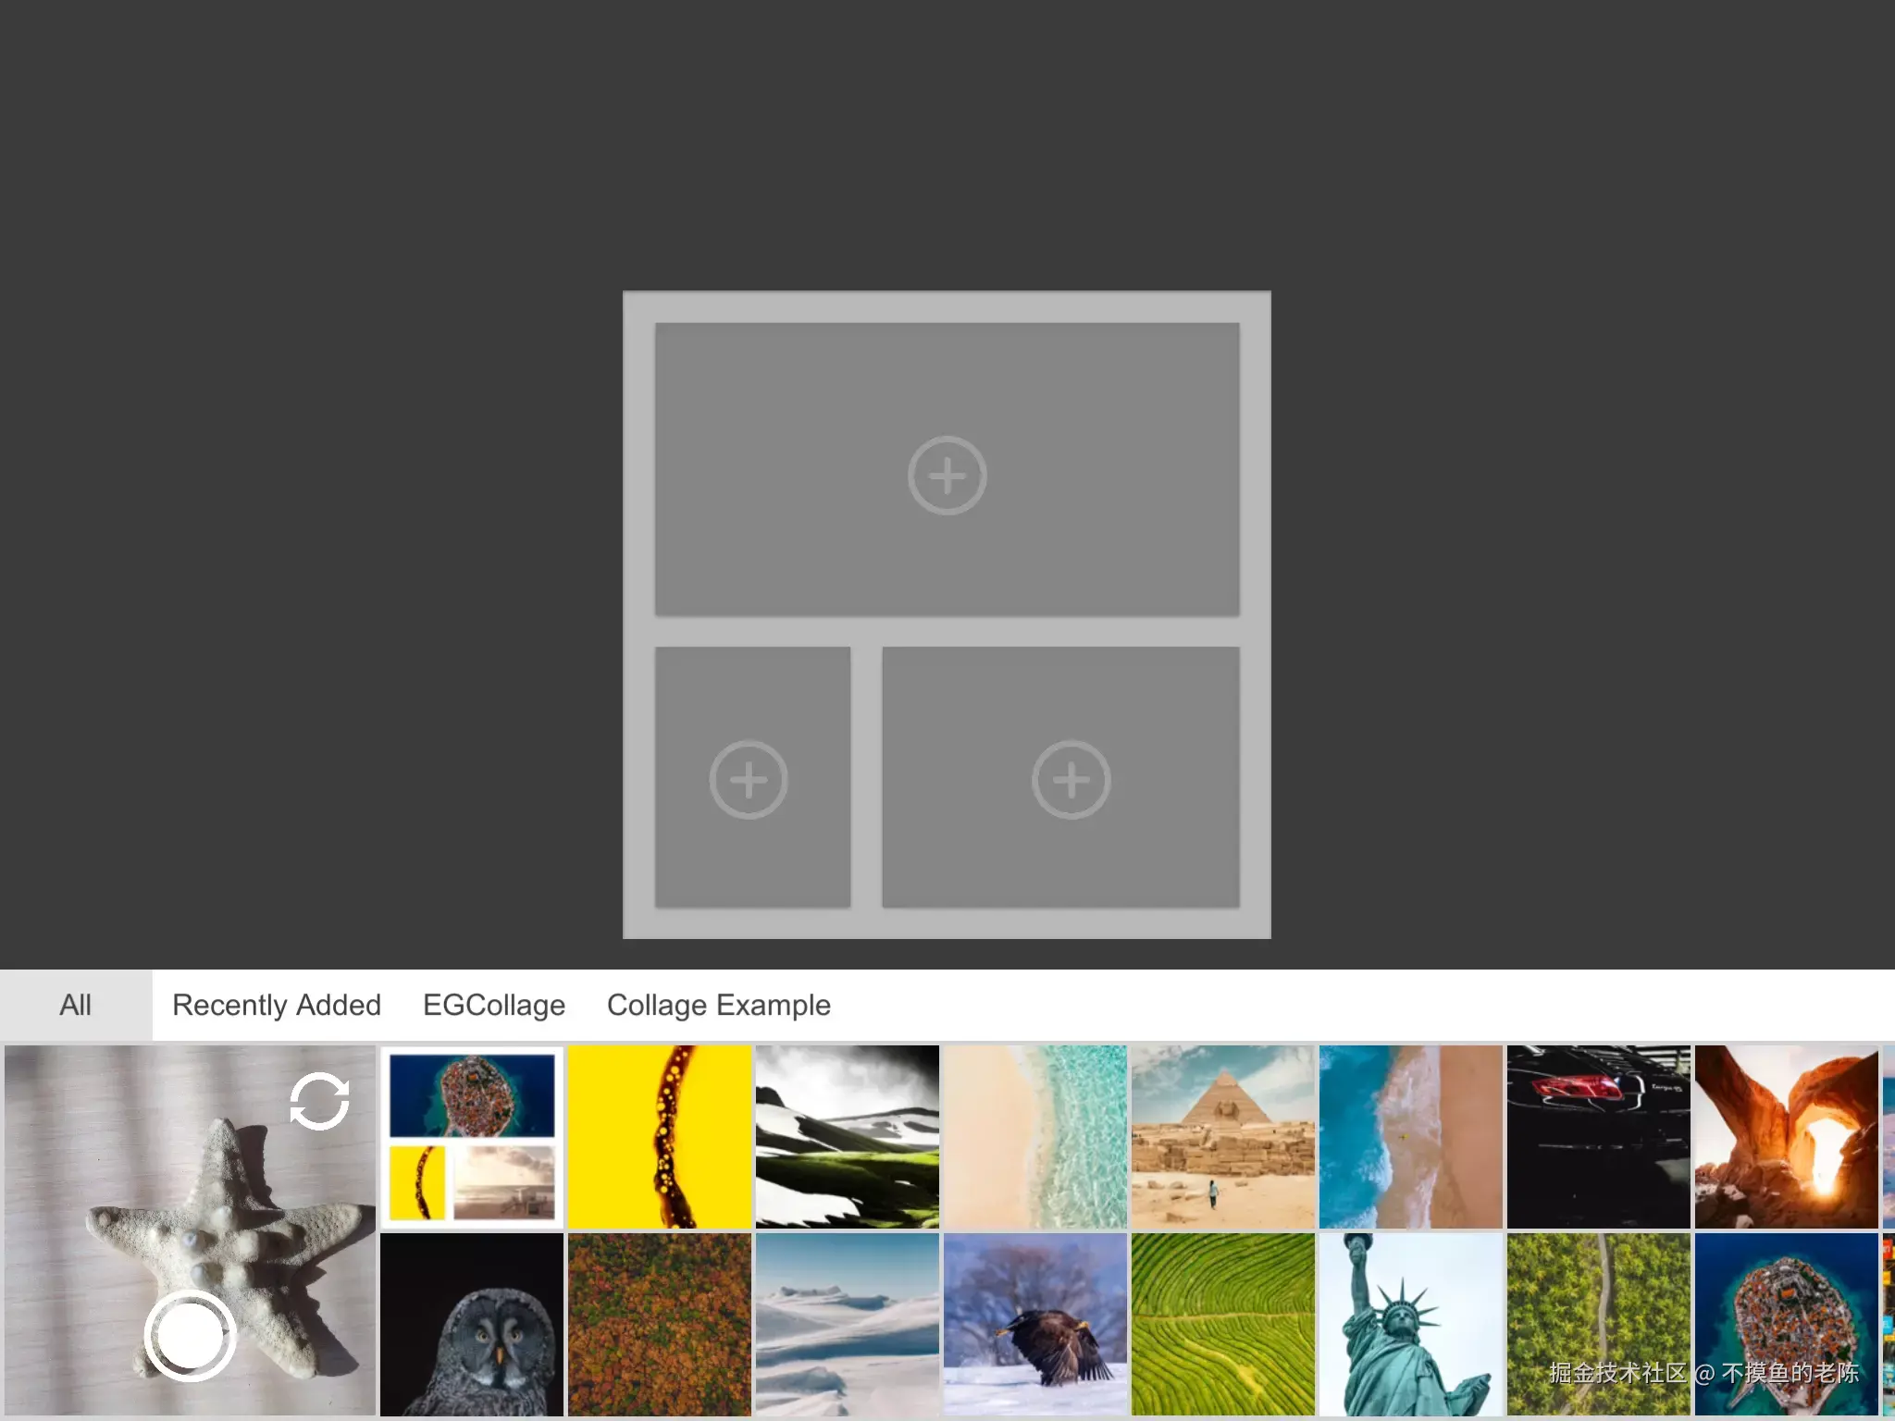Pick the black and white hills photo
1895x1421 pixels.
pyautogui.click(x=848, y=1137)
